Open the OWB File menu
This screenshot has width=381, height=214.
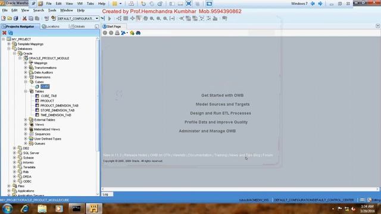(x=5, y=10)
